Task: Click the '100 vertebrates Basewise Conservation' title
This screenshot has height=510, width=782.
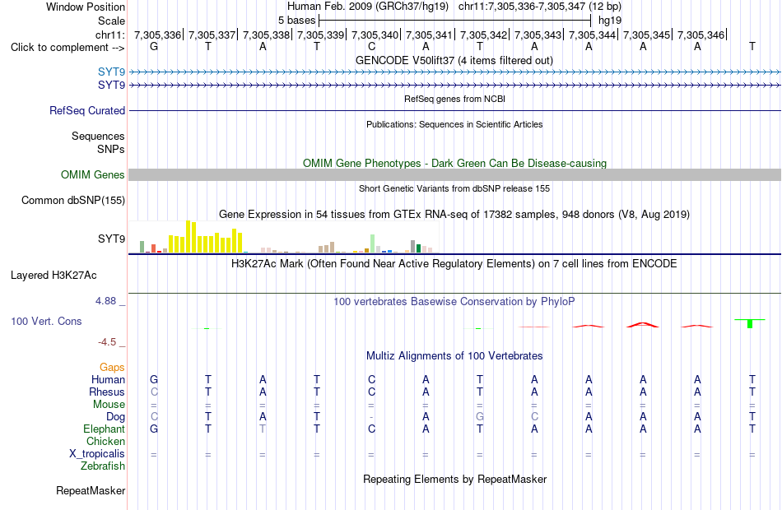Action: pos(454,302)
